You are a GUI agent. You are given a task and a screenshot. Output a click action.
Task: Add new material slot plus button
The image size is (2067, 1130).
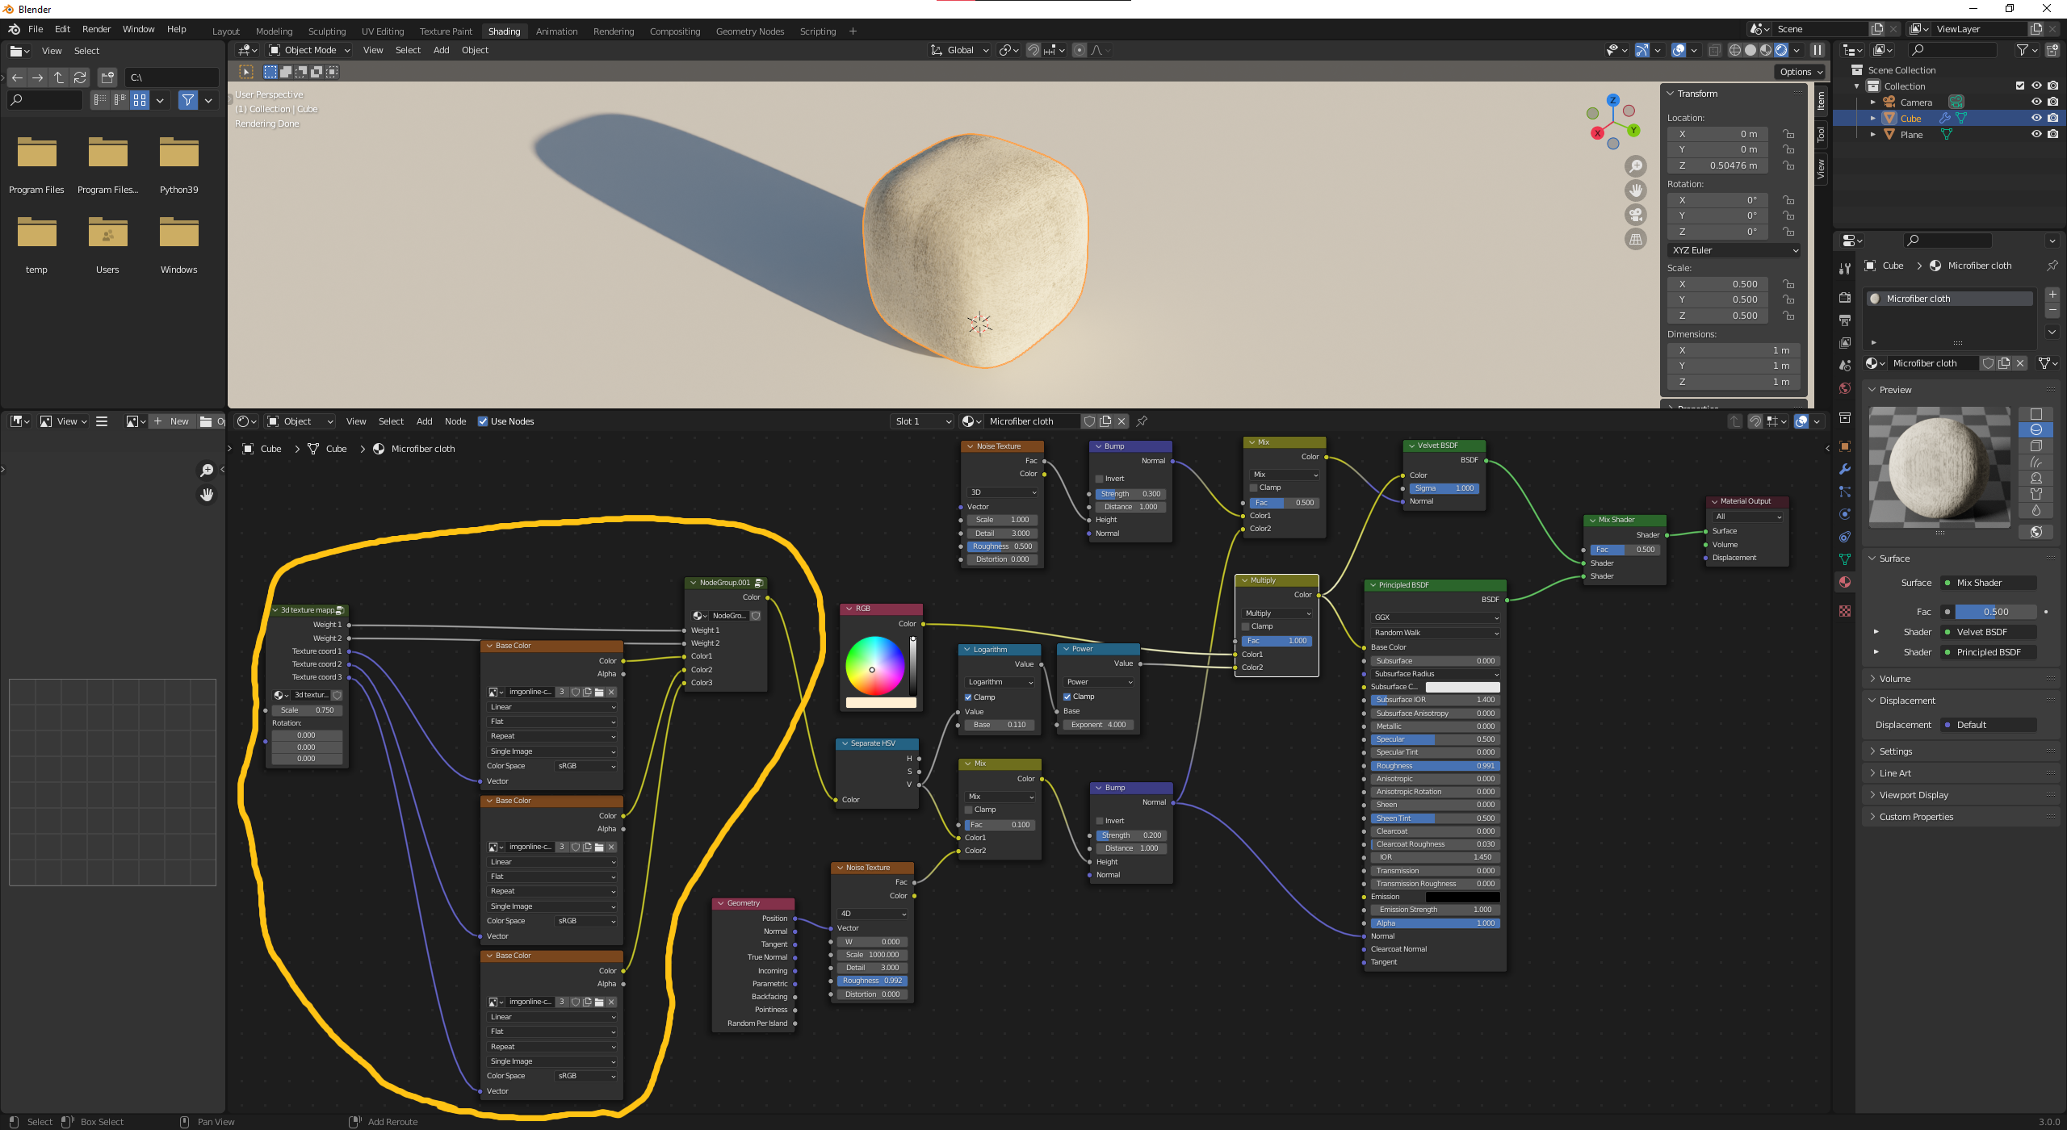tap(2052, 295)
